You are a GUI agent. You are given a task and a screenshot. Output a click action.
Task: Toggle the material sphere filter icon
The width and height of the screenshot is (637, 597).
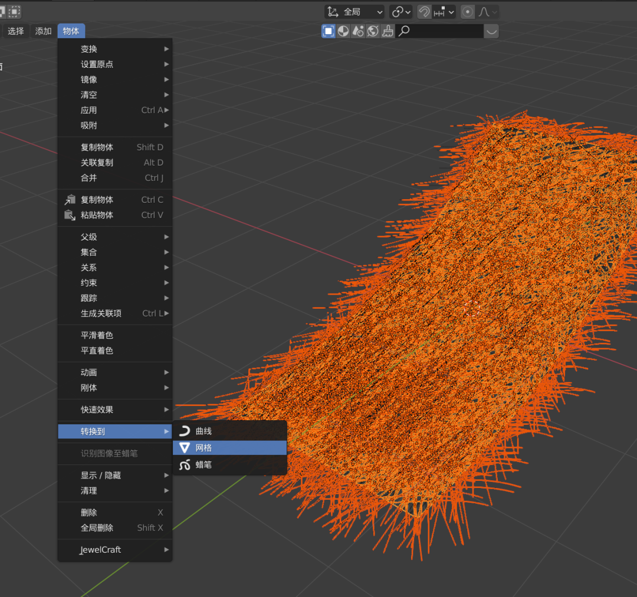[x=343, y=31]
